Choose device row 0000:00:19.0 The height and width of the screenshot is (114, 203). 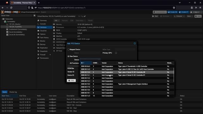(x=127, y=90)
